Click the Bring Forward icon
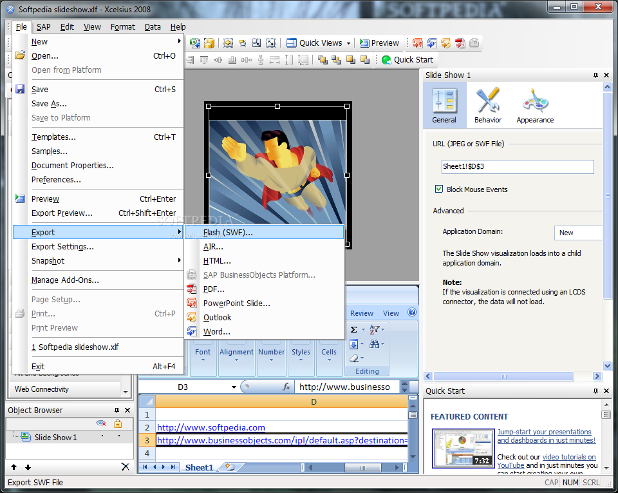The height and width of the screenshot is (493, 618). [350, 60]
